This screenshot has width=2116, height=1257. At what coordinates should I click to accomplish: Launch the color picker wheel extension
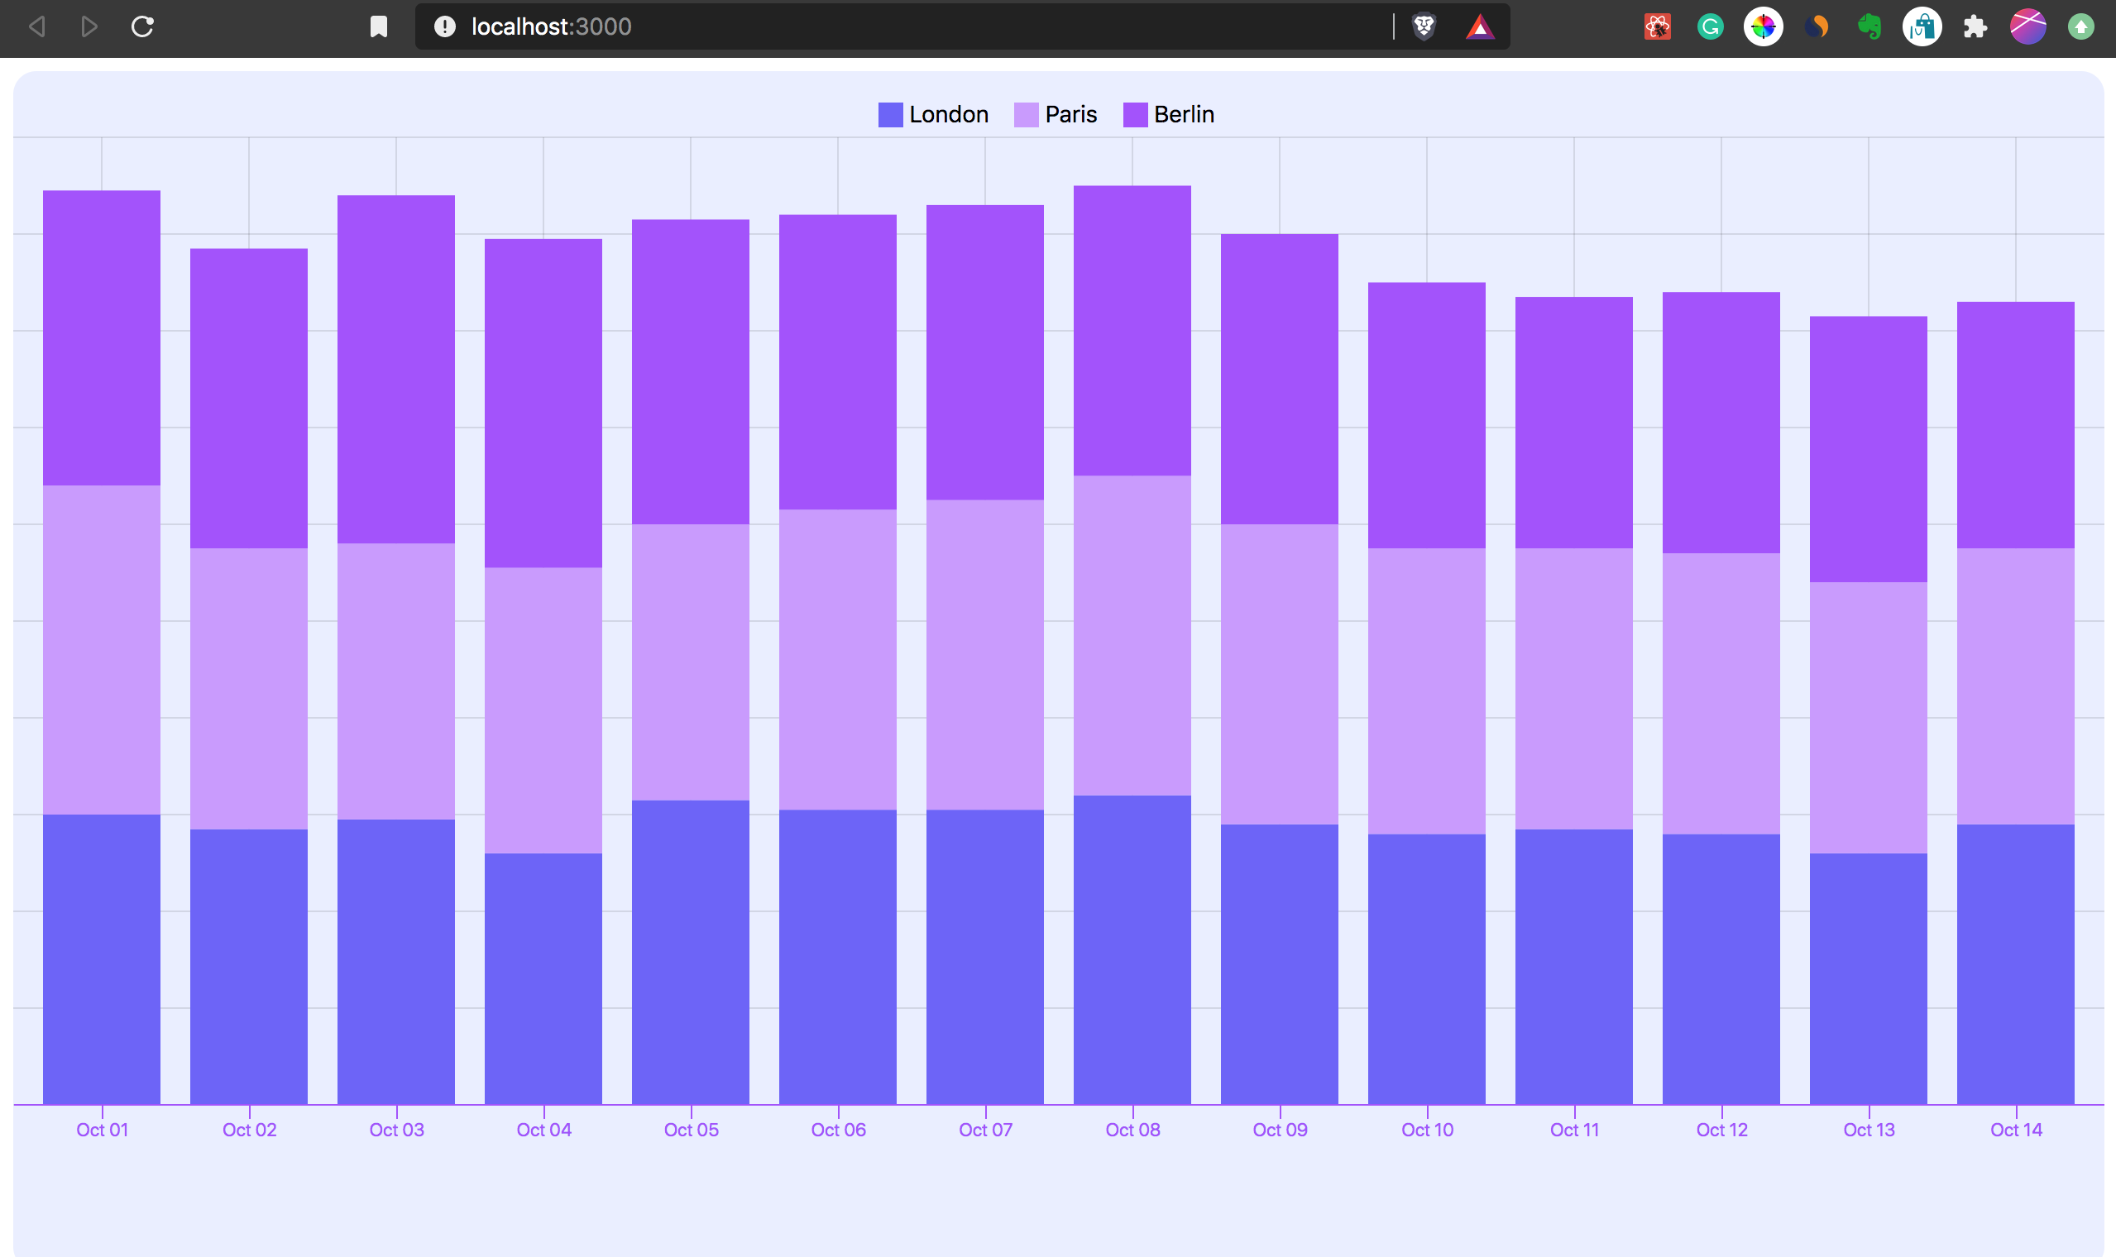(1763, 27)
